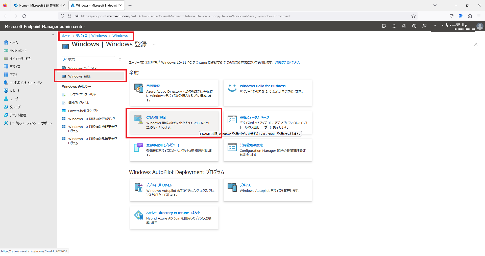Collapse the Windows blade menu chevron

(x=120, y=59)
